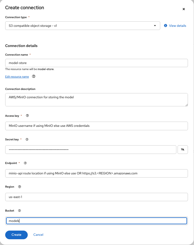Focus the Connection name field
This screenshot has height=245, width=194.
[x=96, y=63]
